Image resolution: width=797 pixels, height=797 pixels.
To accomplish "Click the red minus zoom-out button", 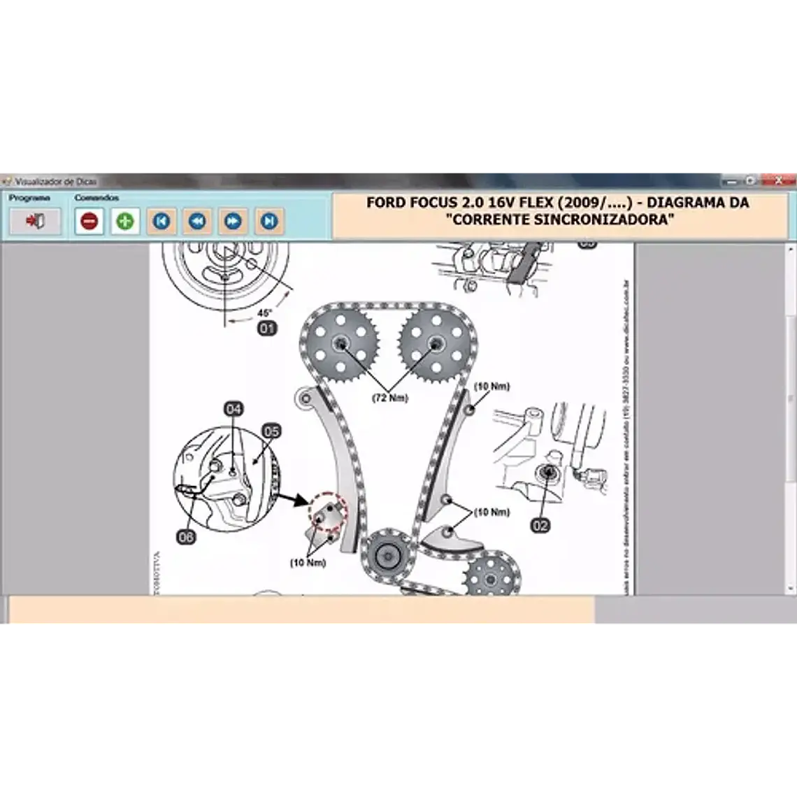I will pos(89,221).
